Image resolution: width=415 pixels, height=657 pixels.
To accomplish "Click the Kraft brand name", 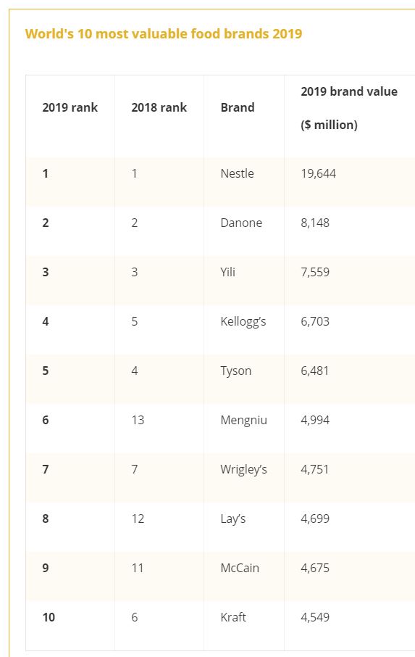I will pos(233,617).
